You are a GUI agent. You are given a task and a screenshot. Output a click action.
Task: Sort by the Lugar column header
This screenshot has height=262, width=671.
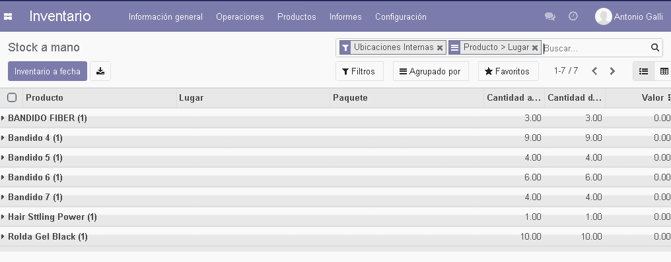coord(192,97)
